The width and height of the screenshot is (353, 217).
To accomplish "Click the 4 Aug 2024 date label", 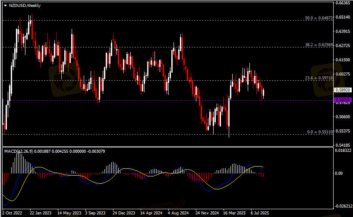I will pyautogui.click(x=178, y=213).
